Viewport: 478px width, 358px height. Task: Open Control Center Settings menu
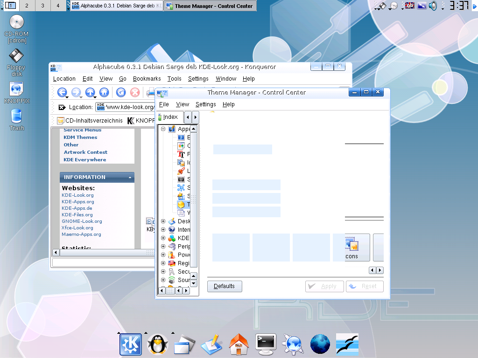click(x=206, y=104)
